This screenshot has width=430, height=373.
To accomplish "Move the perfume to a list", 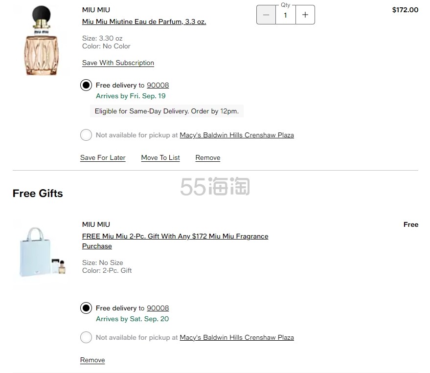I will coord(160,157).
